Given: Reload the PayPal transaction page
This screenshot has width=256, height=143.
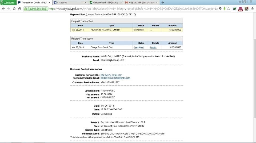Looking at the screenshot, I should tap(14, 8).
